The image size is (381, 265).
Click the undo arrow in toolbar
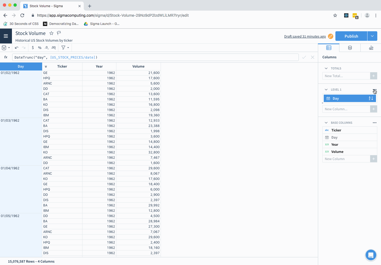pos(17,48)
